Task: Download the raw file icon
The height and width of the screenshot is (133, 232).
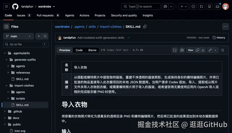Action: point(203,50)
